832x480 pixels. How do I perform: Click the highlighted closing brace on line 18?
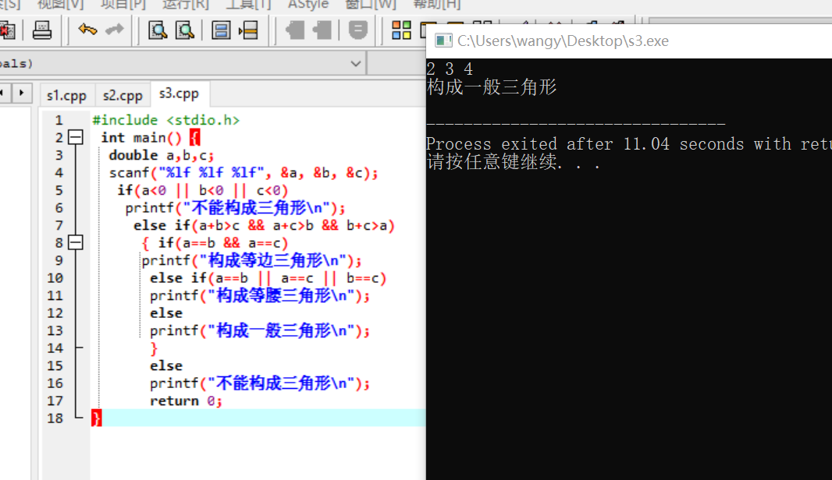click(x=96, y=418)
